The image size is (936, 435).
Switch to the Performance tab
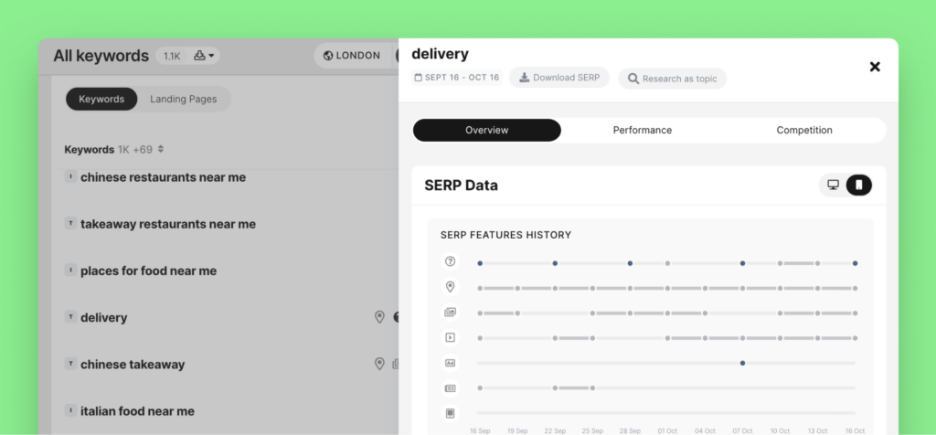pos(642,130)
